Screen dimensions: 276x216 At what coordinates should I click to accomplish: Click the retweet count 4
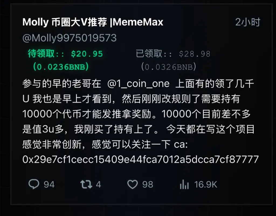(x=98, y=184)
